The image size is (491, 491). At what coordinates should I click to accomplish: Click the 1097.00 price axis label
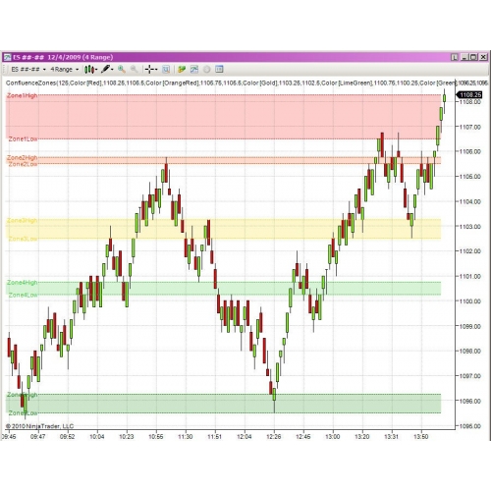click(x=470, y=376)
